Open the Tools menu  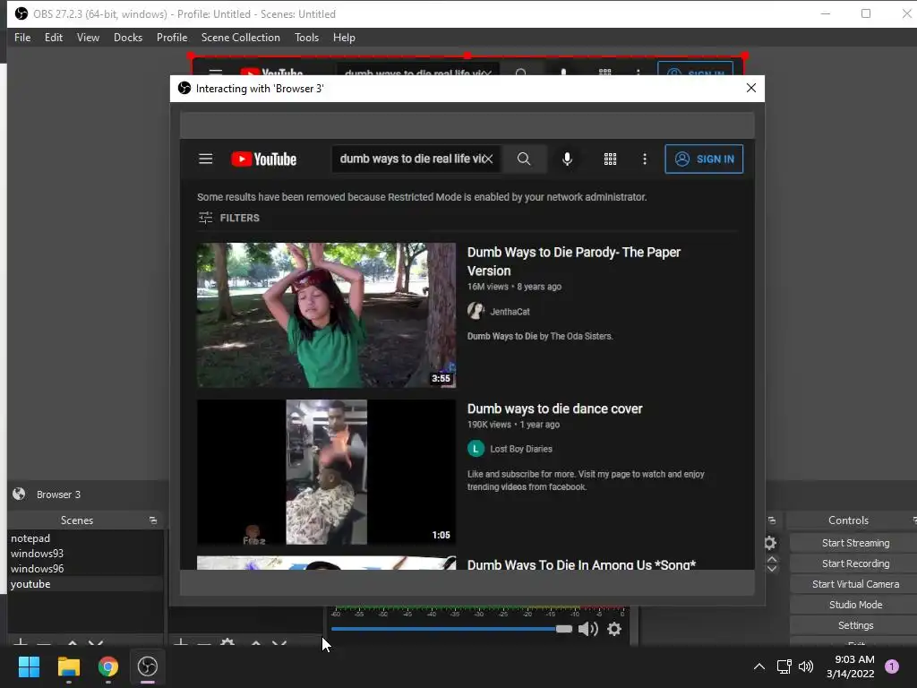(306, 38)
